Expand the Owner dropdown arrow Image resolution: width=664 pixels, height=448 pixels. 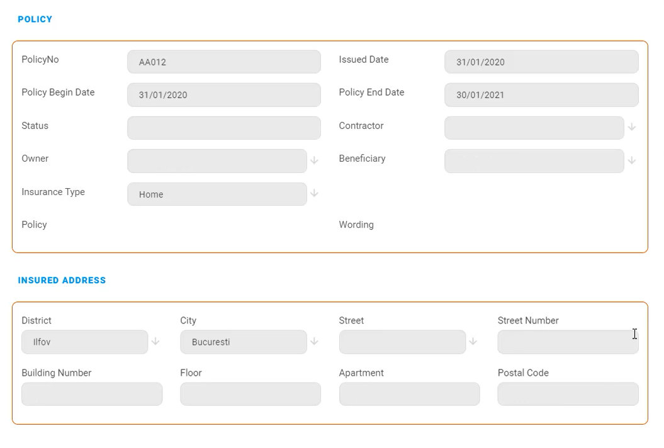(314, 160)
